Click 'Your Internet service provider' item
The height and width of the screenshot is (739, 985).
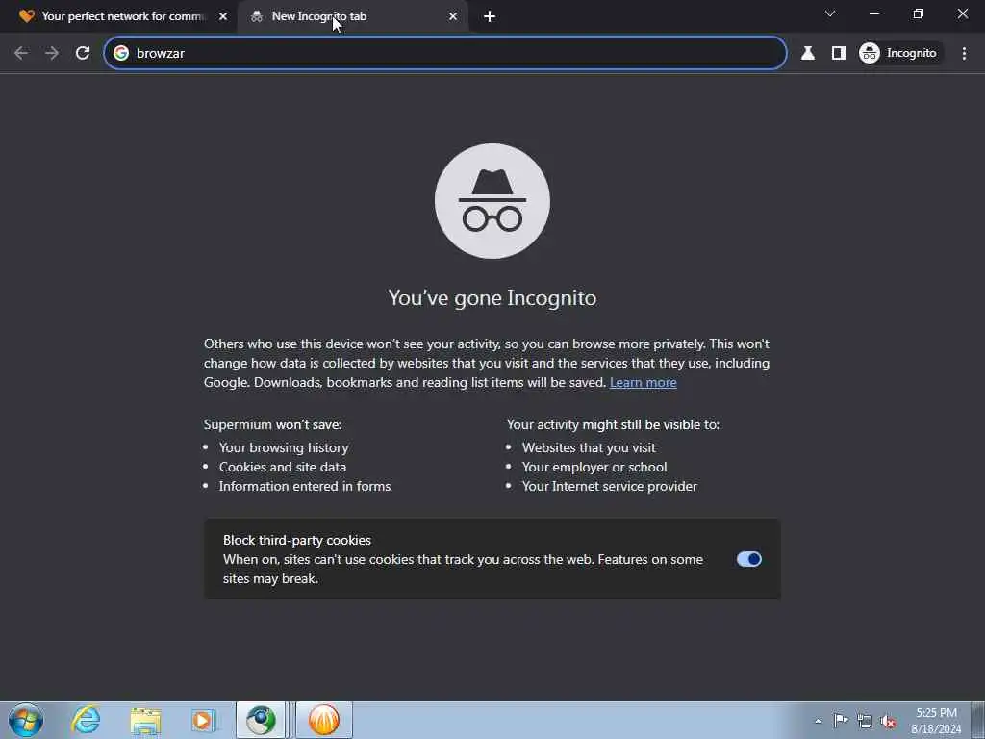click(x=609, y=486)
